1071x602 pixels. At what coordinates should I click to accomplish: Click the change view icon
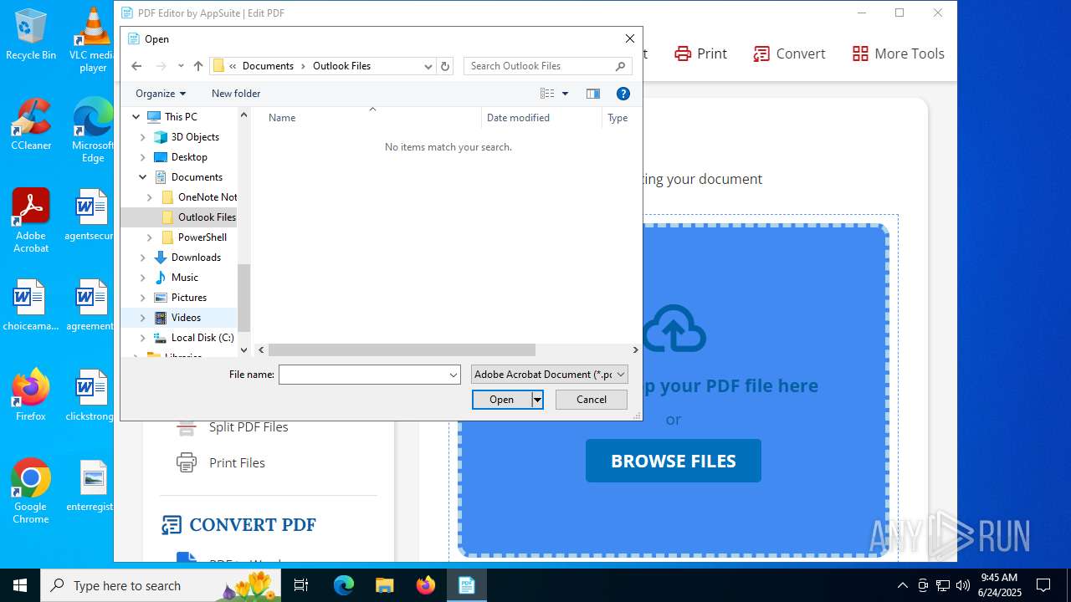point(547,94)
